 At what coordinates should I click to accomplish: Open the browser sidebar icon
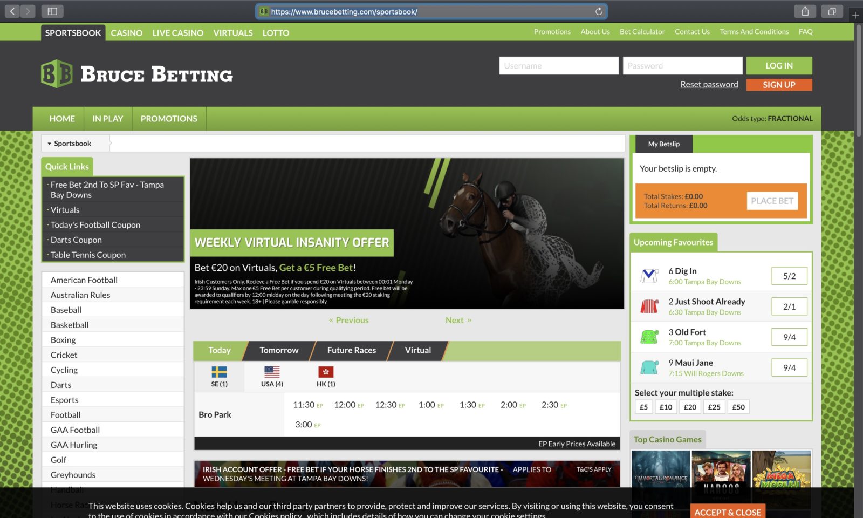[52, 11]
